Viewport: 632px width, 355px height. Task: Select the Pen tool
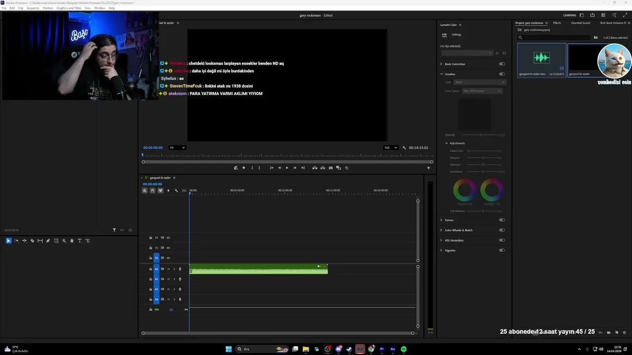pos(48,241)
